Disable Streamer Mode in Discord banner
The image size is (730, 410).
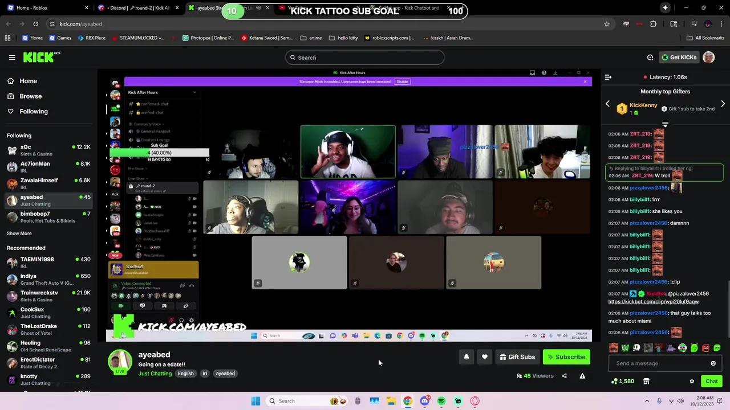pos(403,81)
